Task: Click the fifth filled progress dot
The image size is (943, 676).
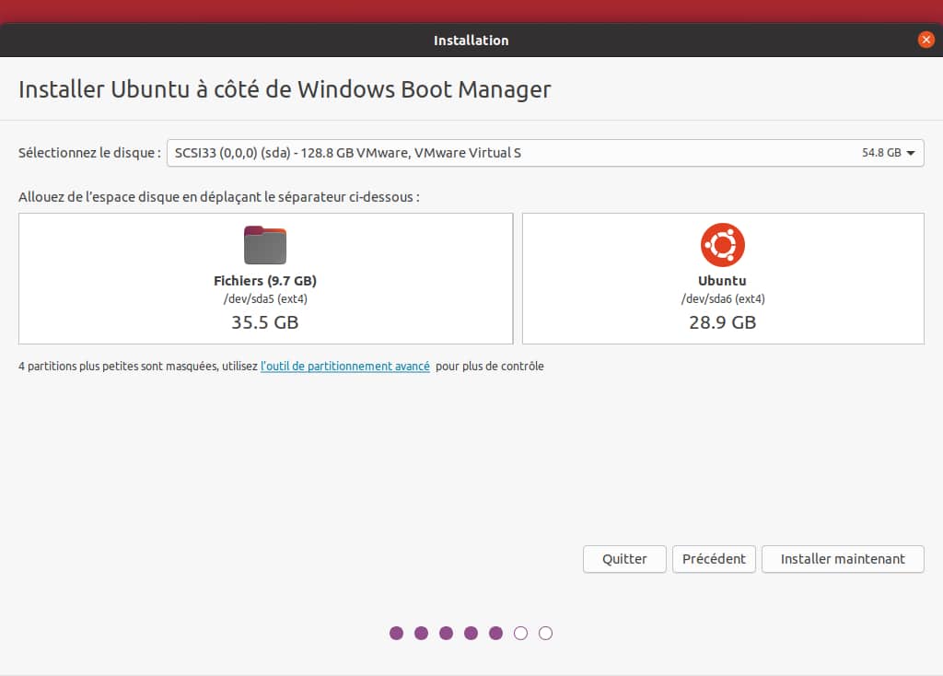Action: tap(495, 633)
